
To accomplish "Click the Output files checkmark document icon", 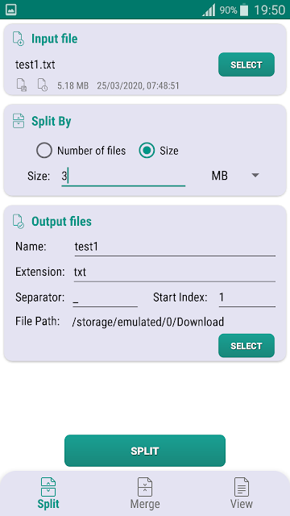I will tap(19, 222).
